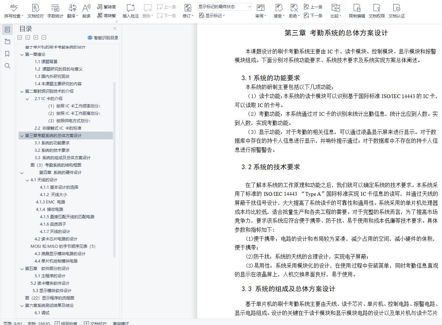Run the 拼写检查 spell check tool
The height and width of the screenshot is (325, 442).
pos(13,11)
